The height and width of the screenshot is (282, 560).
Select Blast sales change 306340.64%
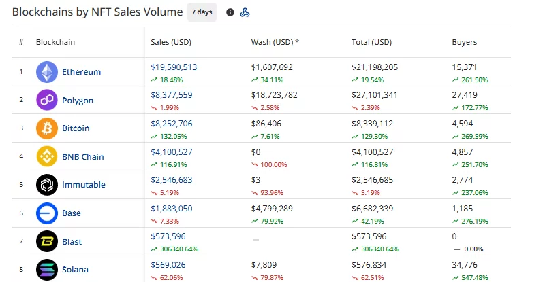[x=179, y=249]
